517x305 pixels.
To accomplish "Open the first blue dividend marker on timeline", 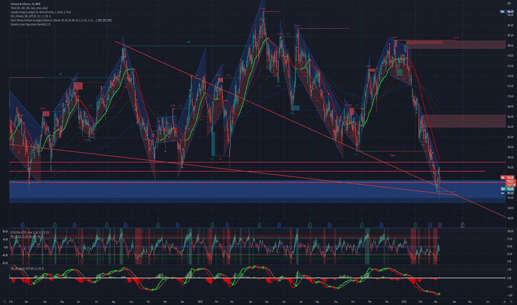I will click(x=22, y=225).
